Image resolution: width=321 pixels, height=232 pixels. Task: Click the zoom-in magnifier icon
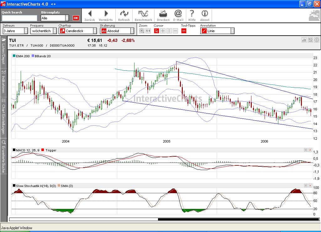[142, 31]
